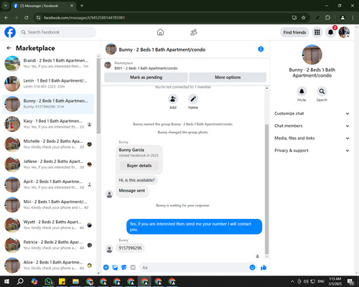Image resolution: width=359 pixels, height=287 pixels.
Task: Open Lenin - 1 Bed 1 Bath conversation
Action: (x=48, y=83)
